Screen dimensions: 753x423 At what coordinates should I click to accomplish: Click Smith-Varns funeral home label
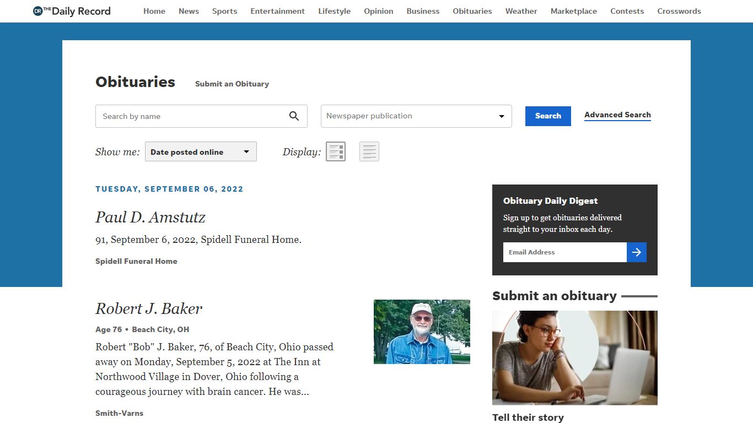click(119, 413)
